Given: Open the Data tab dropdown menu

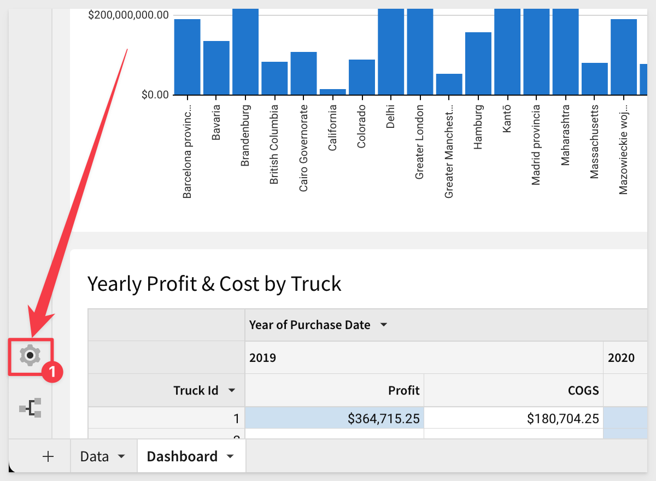Looking at the screenshot, I should tap(121, 456).
